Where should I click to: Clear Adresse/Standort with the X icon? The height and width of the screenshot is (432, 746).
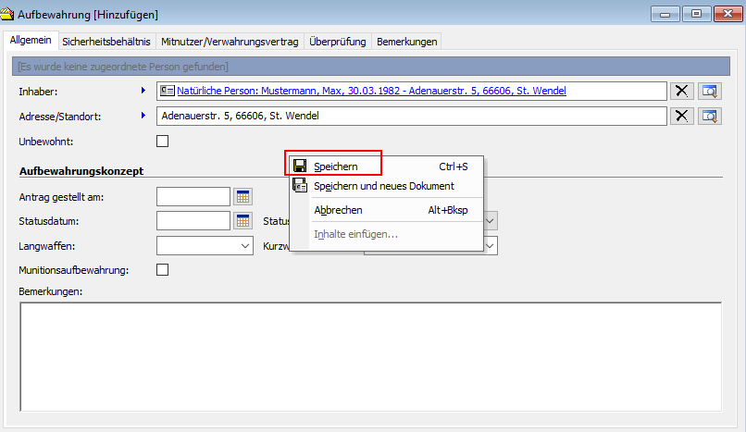682,116
